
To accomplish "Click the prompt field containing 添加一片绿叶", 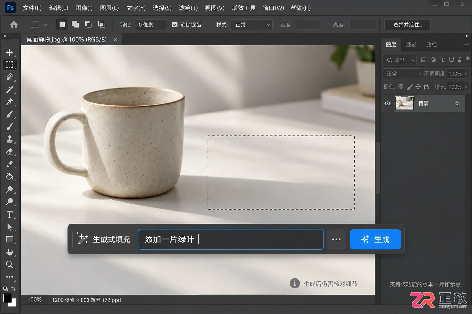I will (231, 239).
